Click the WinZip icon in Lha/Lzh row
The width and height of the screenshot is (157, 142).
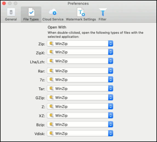point(52,61)
